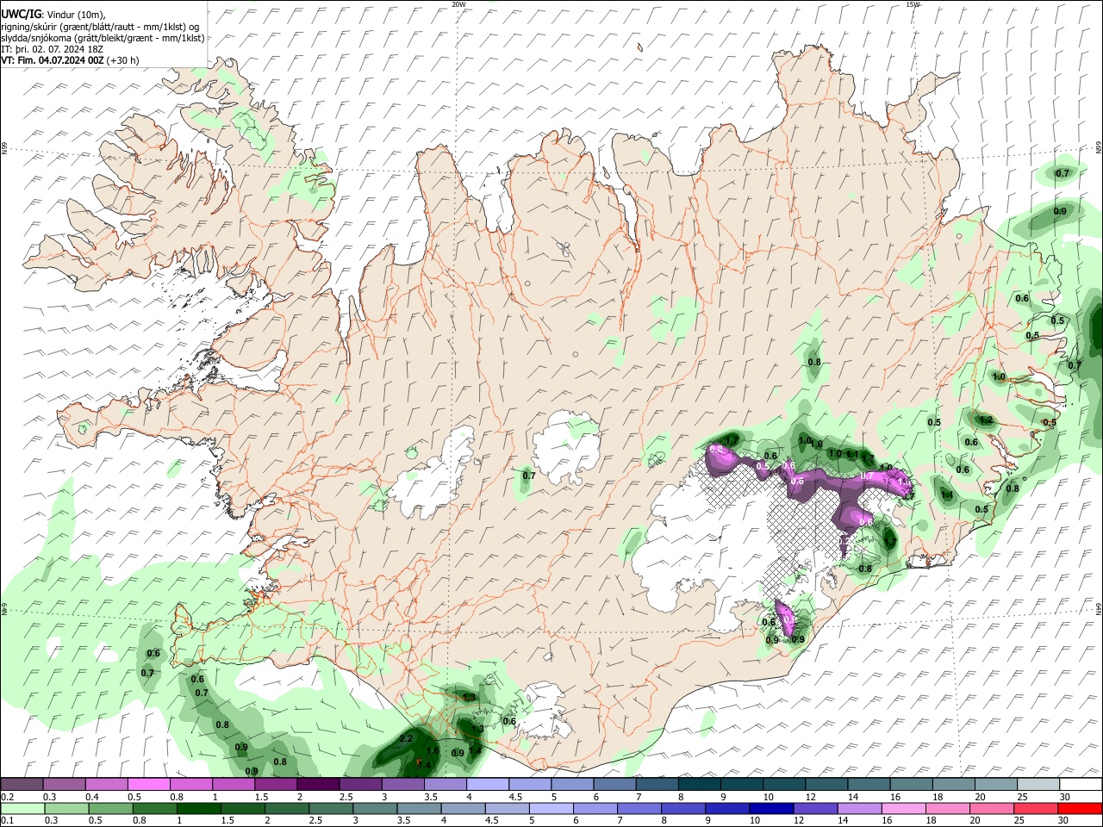Image resolution: width=1103 pixels, height=827 pixels.
Task: Select the 25–30 bright red rain legend swatch
Action: pyautogui.click(x=1080, y=809)
